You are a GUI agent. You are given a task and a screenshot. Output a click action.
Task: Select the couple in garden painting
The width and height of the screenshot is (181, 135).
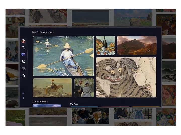[84, 88]
